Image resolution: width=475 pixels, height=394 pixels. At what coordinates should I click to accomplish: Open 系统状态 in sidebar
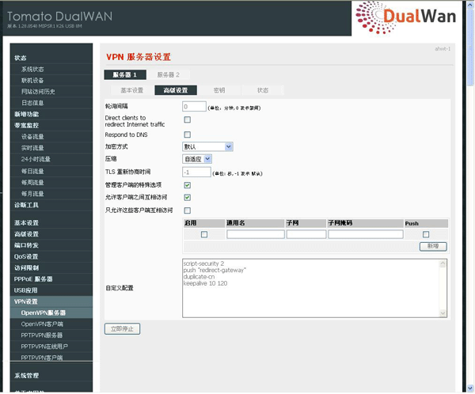(x=32, y=69)
